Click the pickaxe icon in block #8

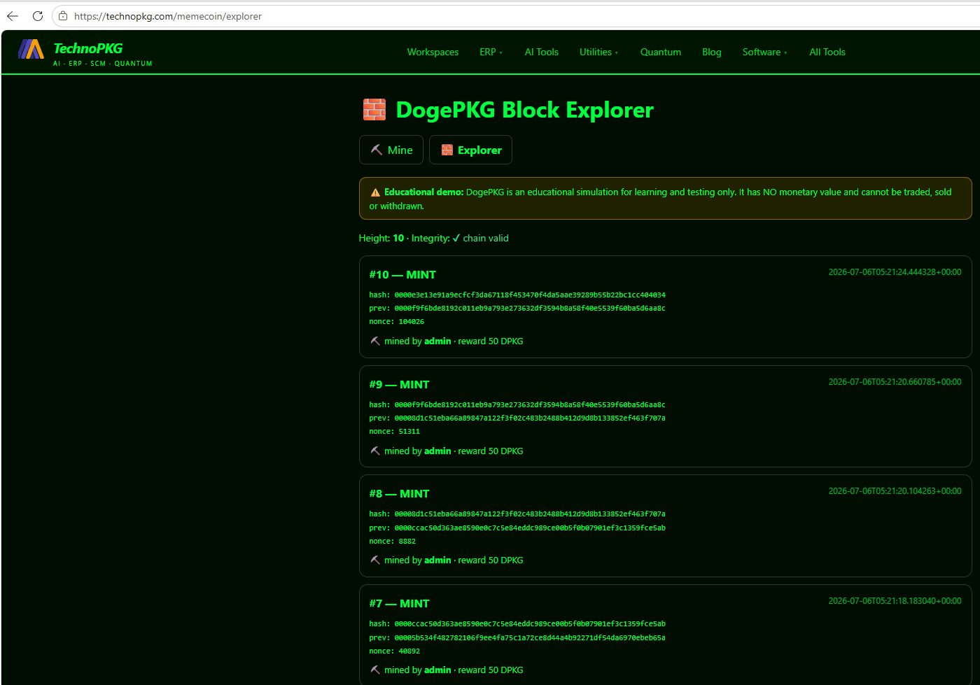tap(375, 560)
